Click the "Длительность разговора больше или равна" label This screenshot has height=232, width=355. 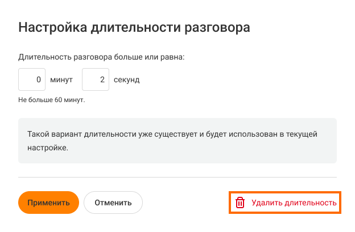(102, 57)
